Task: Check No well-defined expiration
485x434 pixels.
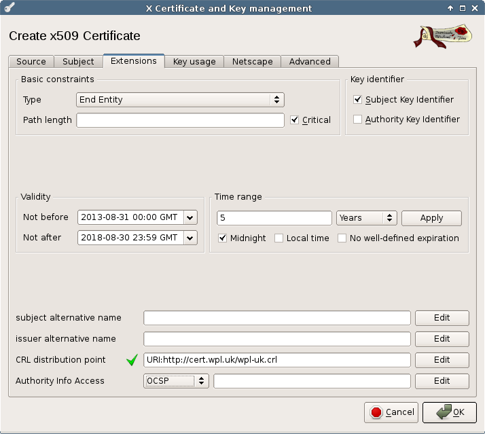Action: pos(342,238)
